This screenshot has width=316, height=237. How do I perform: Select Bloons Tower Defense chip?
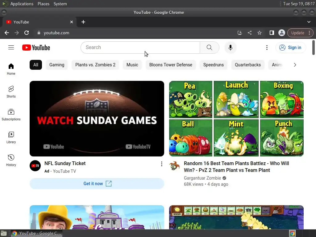point(171,65)
